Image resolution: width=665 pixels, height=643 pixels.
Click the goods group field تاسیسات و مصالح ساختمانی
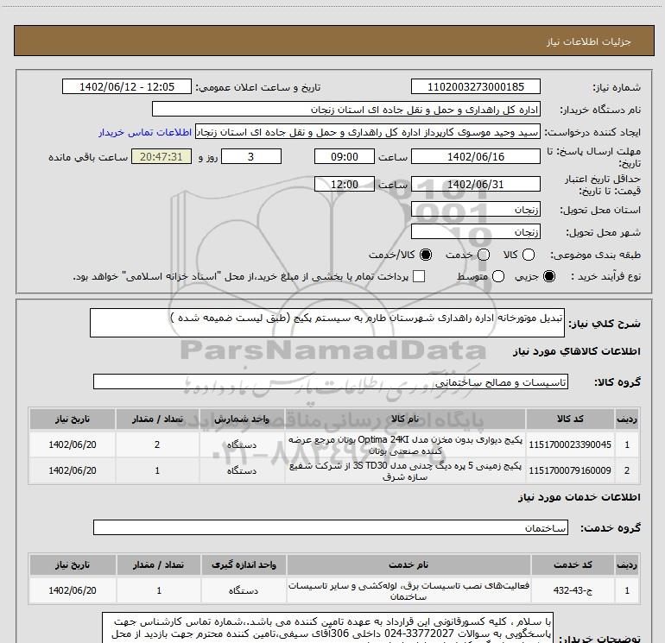(331, 381)
